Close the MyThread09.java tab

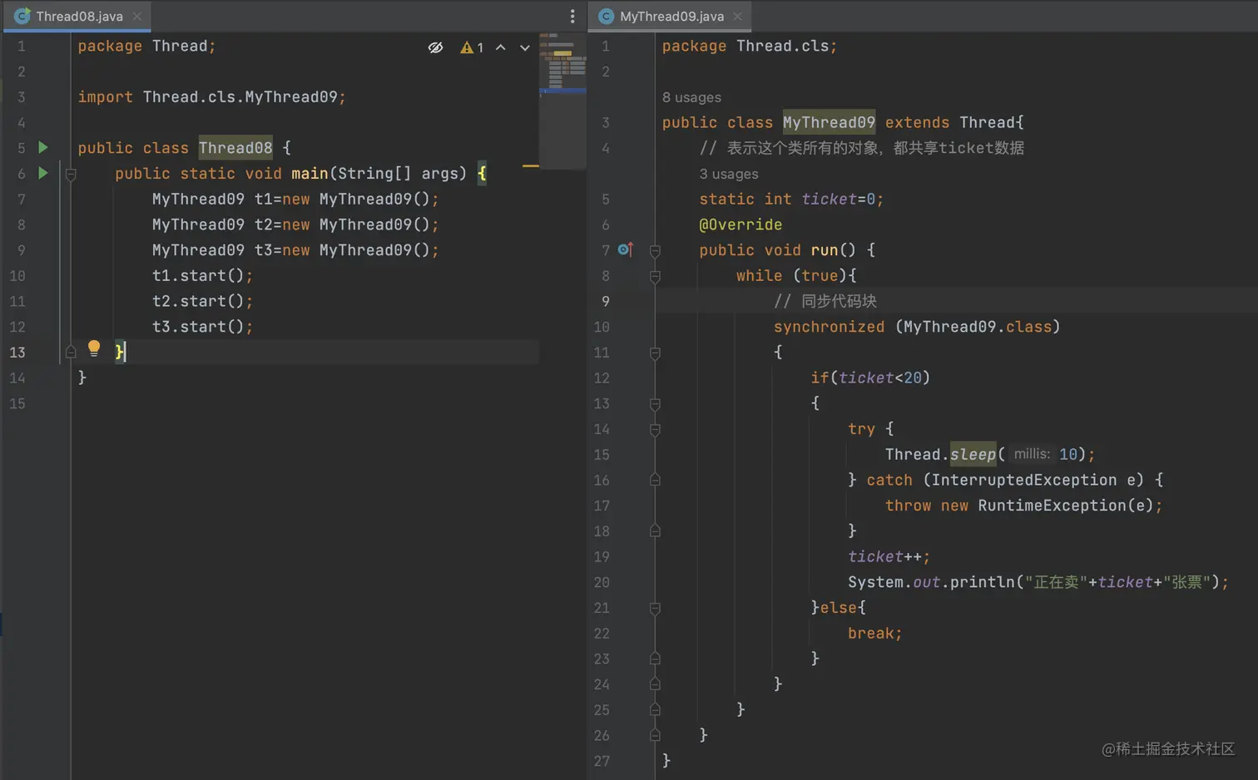coord(738,16)
